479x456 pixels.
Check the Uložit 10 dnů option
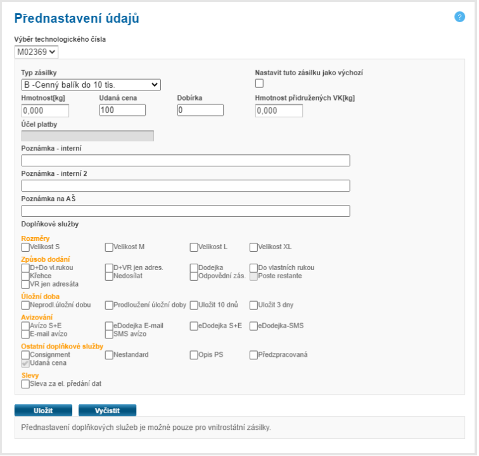(x=194, y=305)
